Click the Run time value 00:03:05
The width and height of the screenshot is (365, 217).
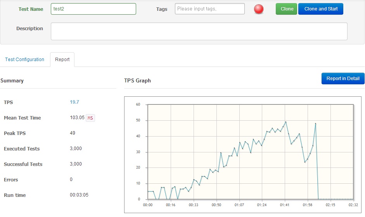[x=79, y=195]
